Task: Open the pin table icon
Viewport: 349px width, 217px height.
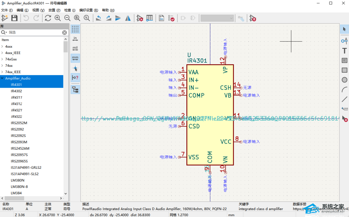Action: (149, 18)
